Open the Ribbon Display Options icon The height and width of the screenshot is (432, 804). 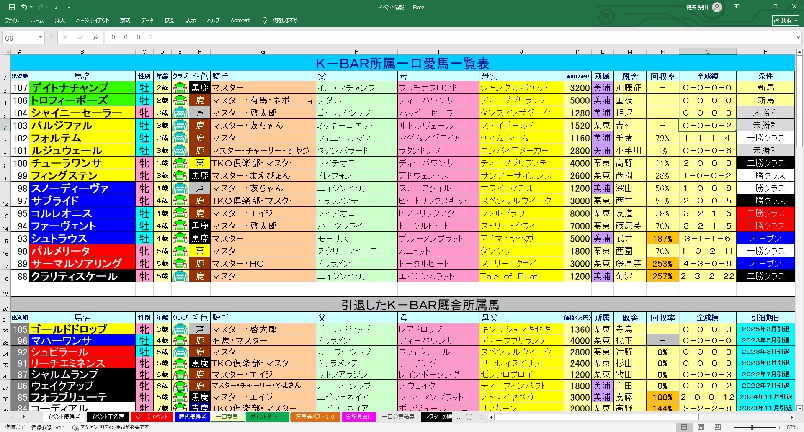(736, 7)
